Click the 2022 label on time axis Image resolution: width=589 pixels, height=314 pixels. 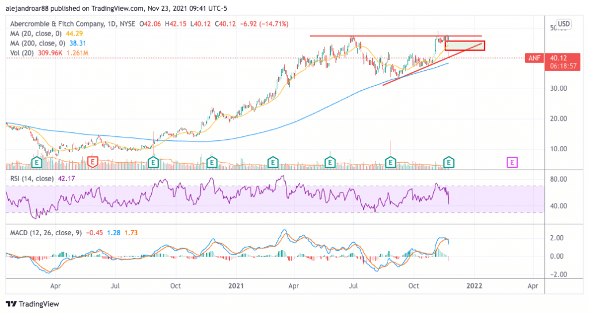(474, 286)
